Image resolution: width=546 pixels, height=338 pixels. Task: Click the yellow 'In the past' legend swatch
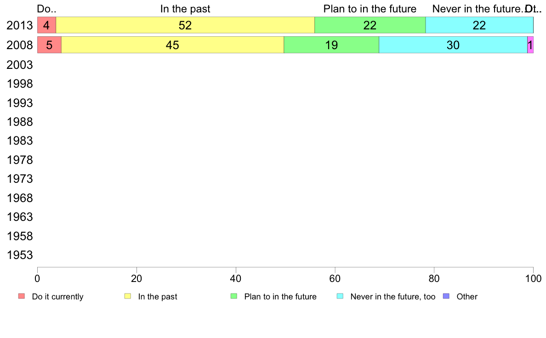(128, 296)
